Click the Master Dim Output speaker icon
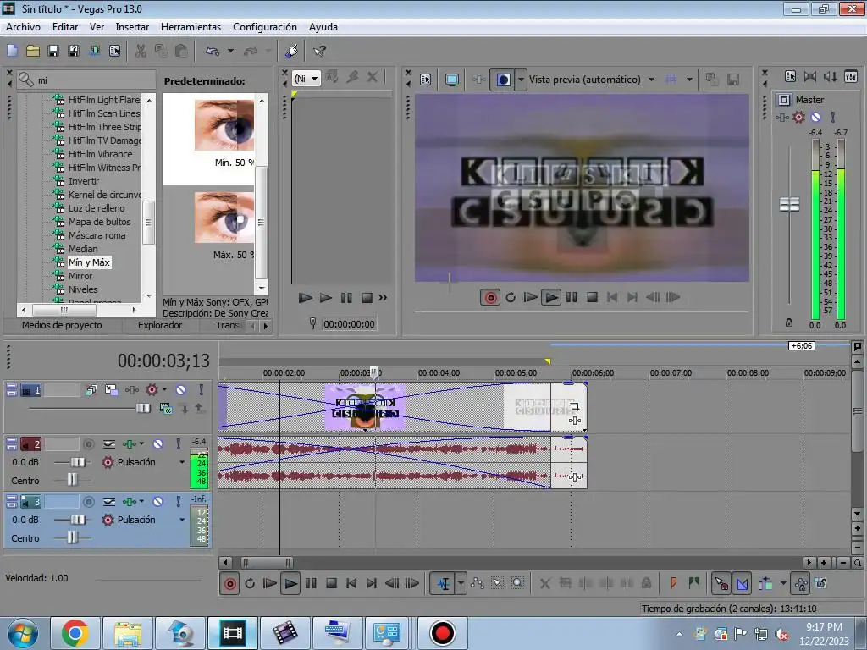This screenshot has height=650, width=867. (830, 76)
